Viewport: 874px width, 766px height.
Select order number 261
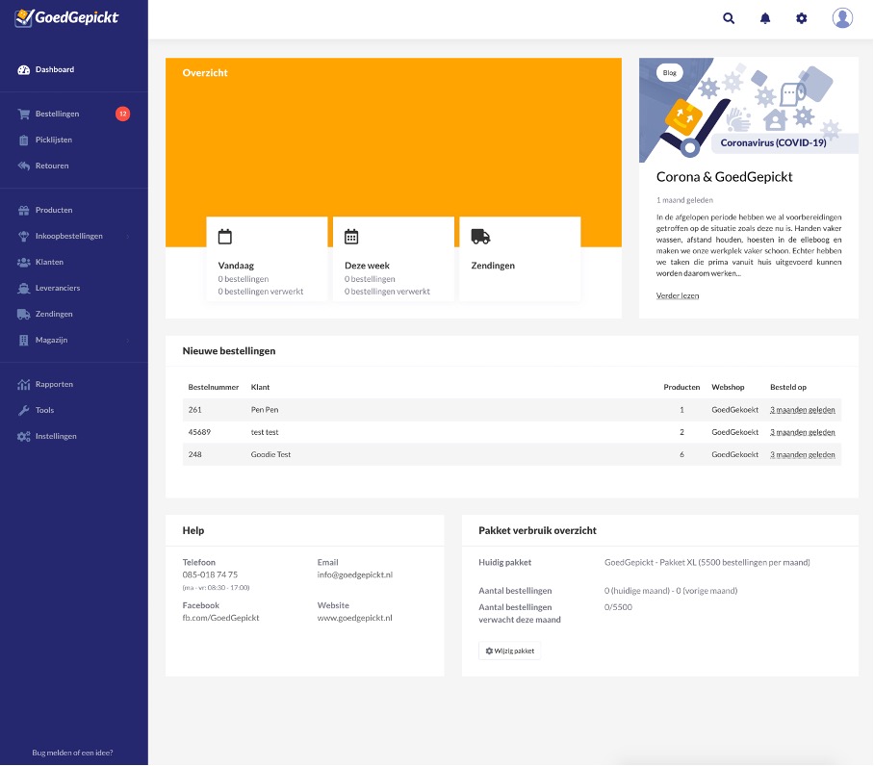194,410
